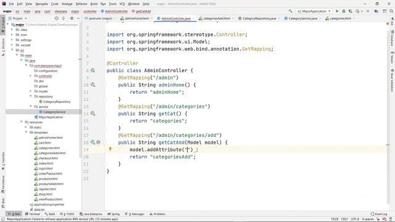Open Project Structure folder icon
Viewport: 395px width, 222px height.
376,11
